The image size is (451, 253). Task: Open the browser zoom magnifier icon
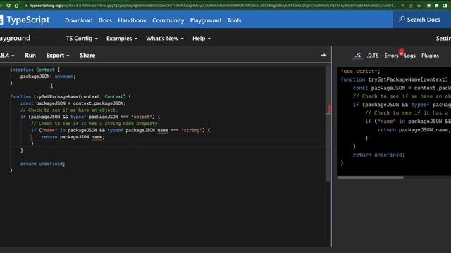(x=403, y=6)
